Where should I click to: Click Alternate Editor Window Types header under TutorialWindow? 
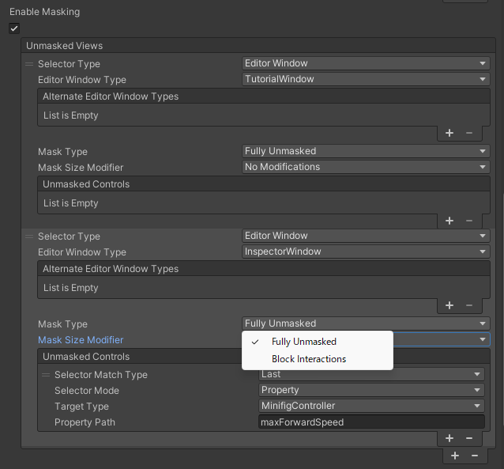pos(264,96)
